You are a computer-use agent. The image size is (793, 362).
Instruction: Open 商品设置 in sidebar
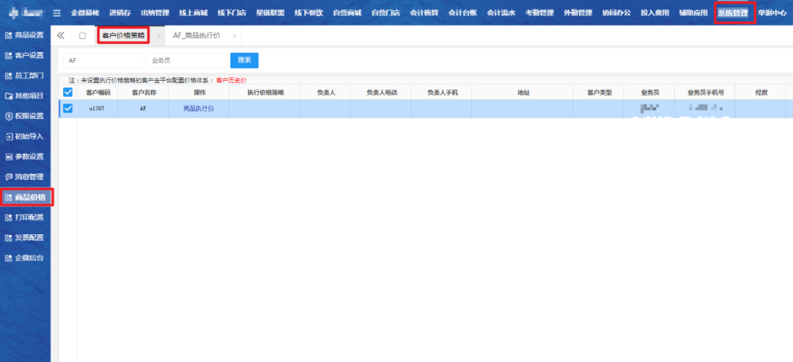click(25, 35)
